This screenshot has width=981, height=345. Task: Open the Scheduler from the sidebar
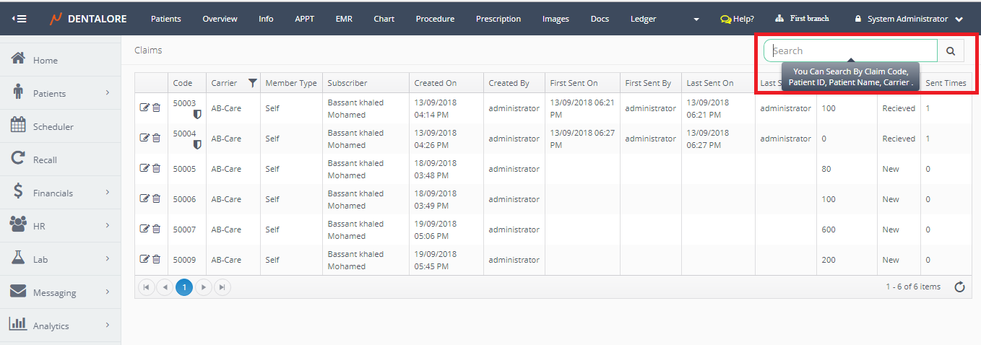53,127
